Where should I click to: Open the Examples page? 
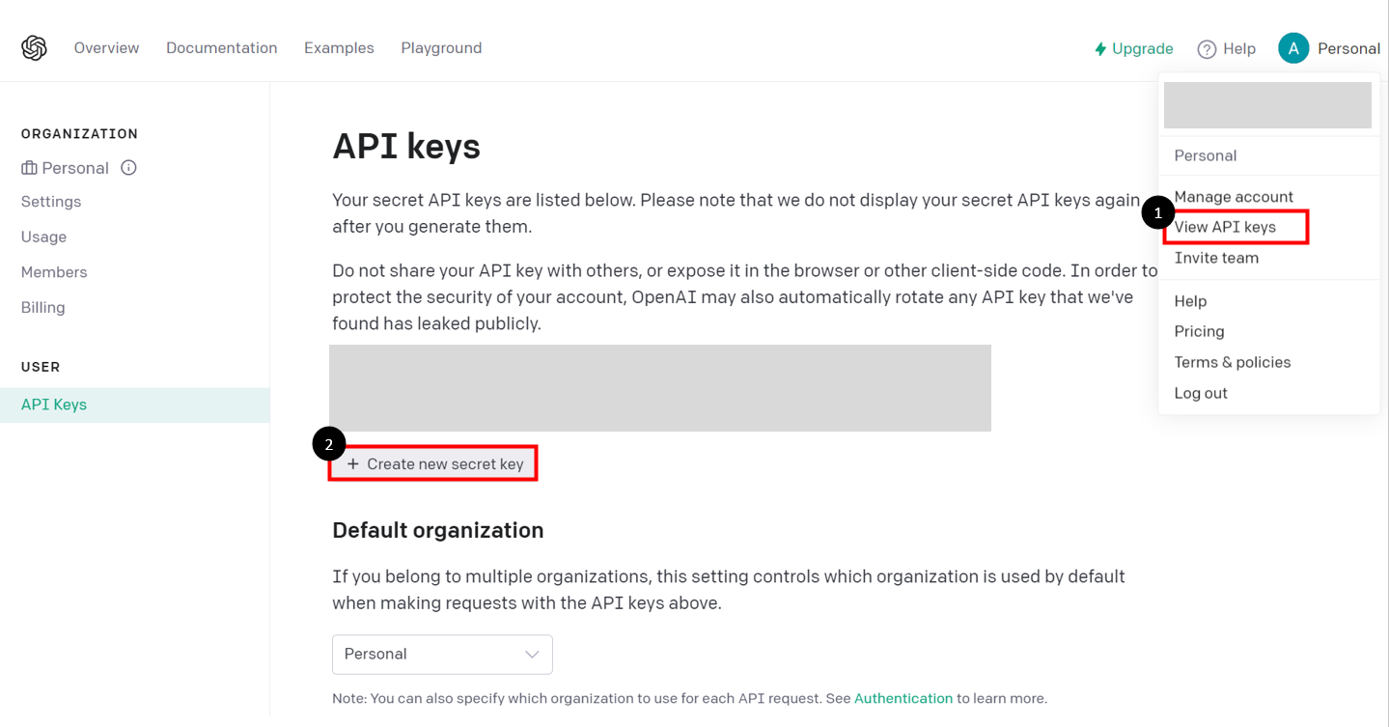[339, 48]
